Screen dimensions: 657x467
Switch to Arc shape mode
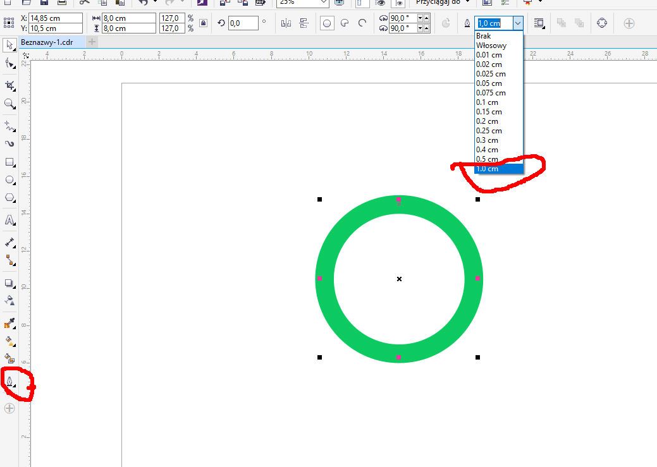tap(362, 23)
